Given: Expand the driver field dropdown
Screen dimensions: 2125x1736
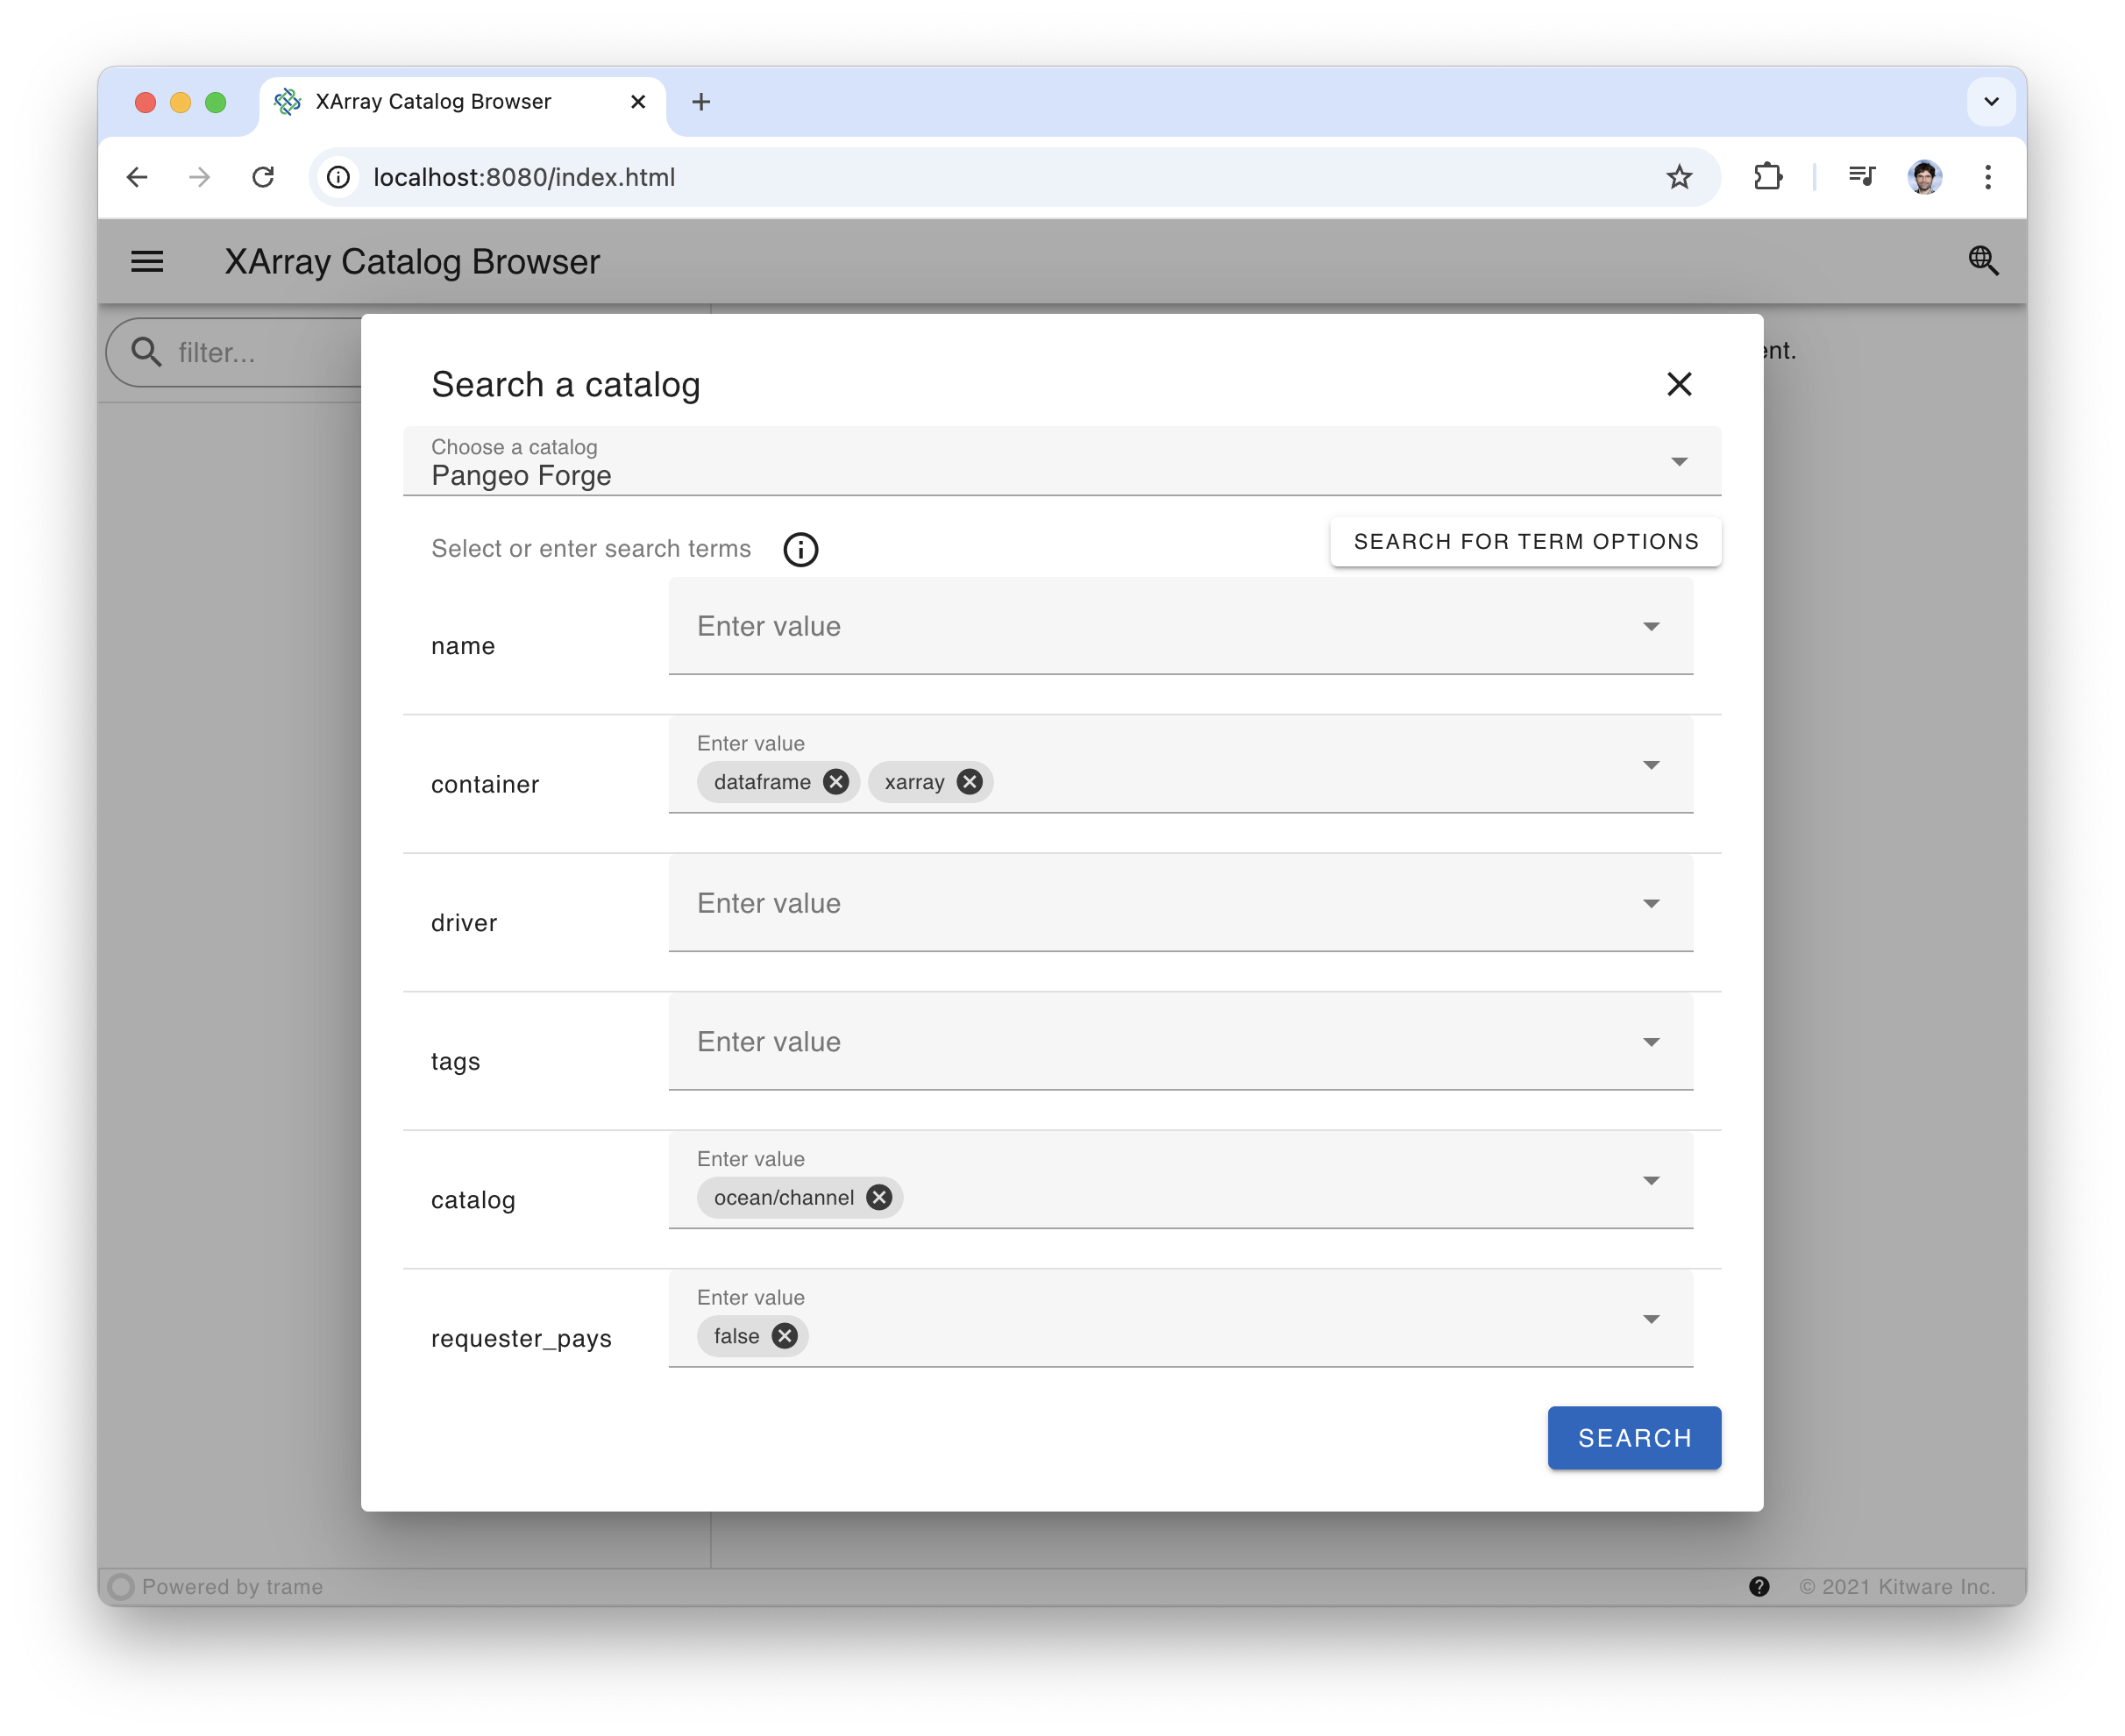Looking at the screenshot, I should pyautogui.click(x=1650, y=902).
